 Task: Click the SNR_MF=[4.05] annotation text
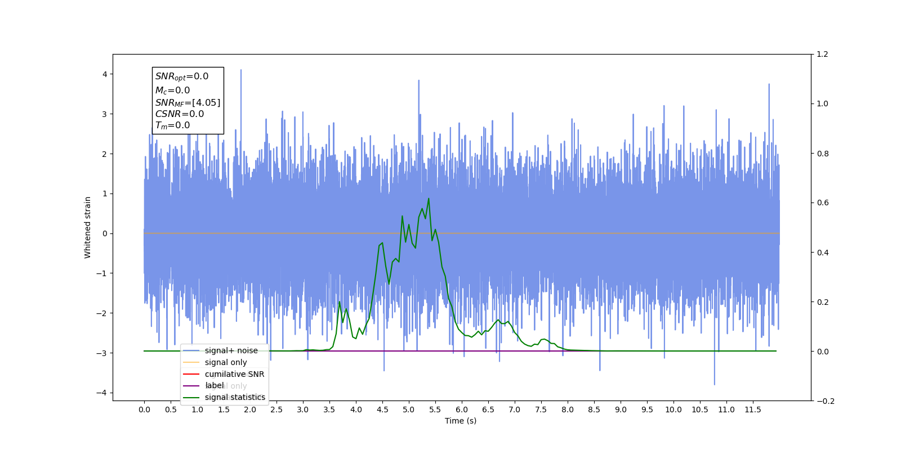[x=188, y=102]
